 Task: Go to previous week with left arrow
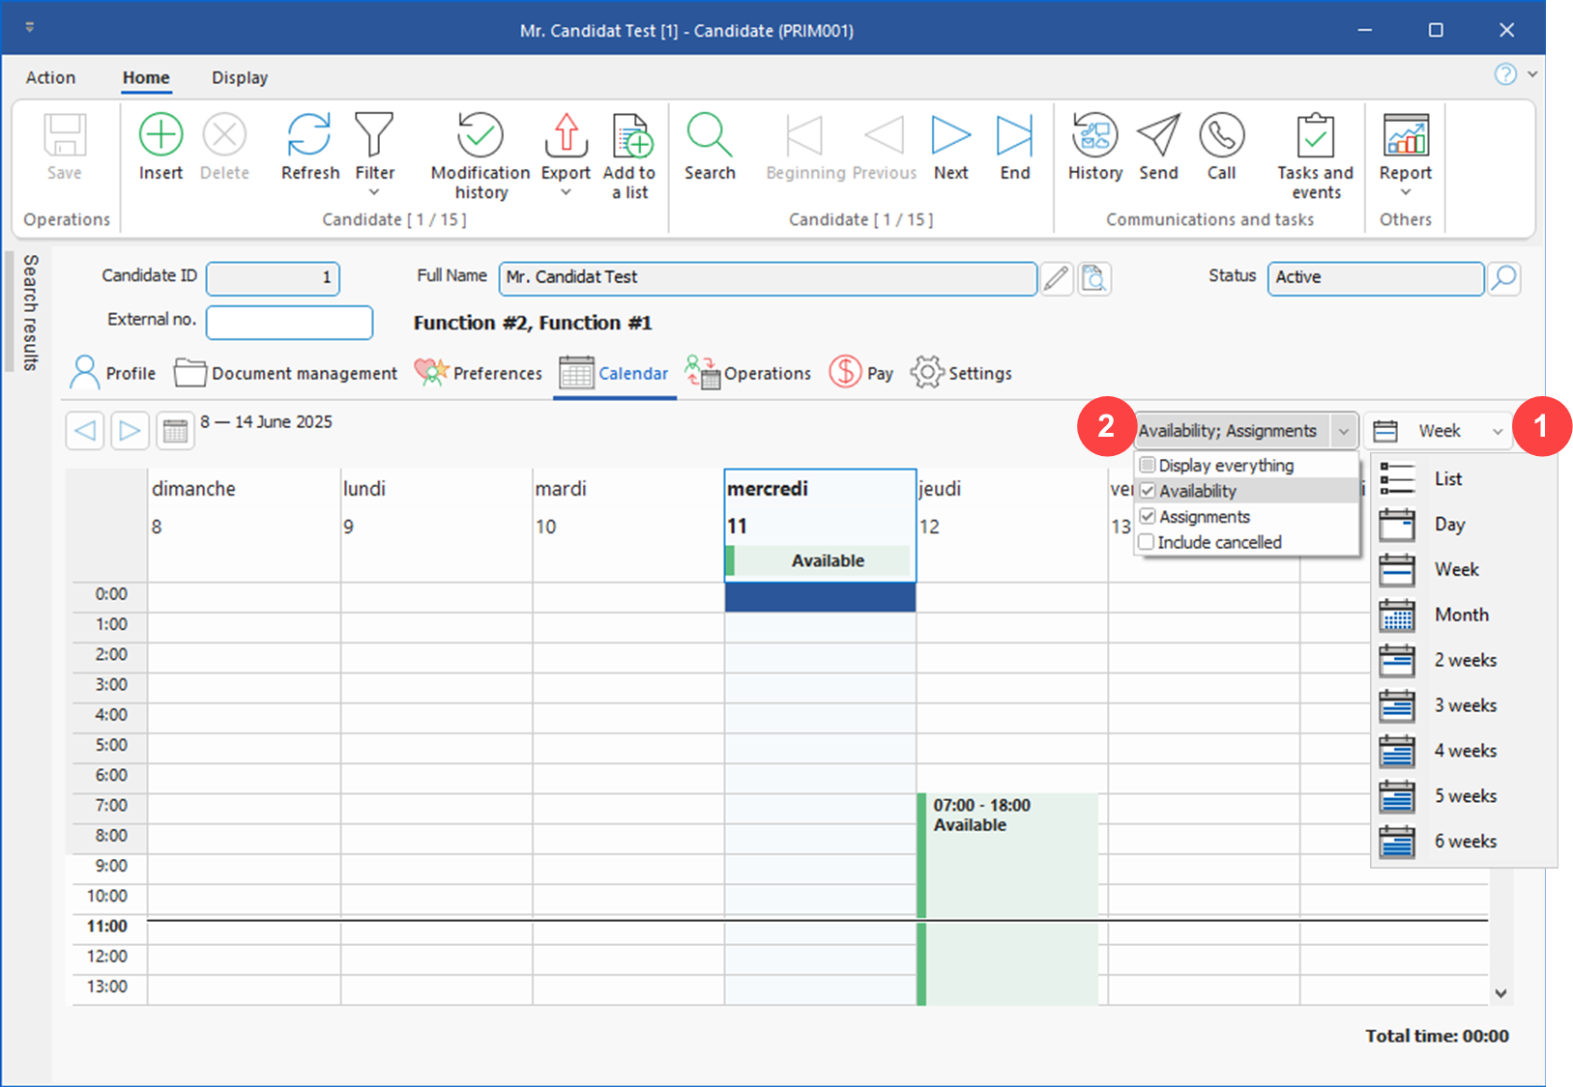coord(85,430)
